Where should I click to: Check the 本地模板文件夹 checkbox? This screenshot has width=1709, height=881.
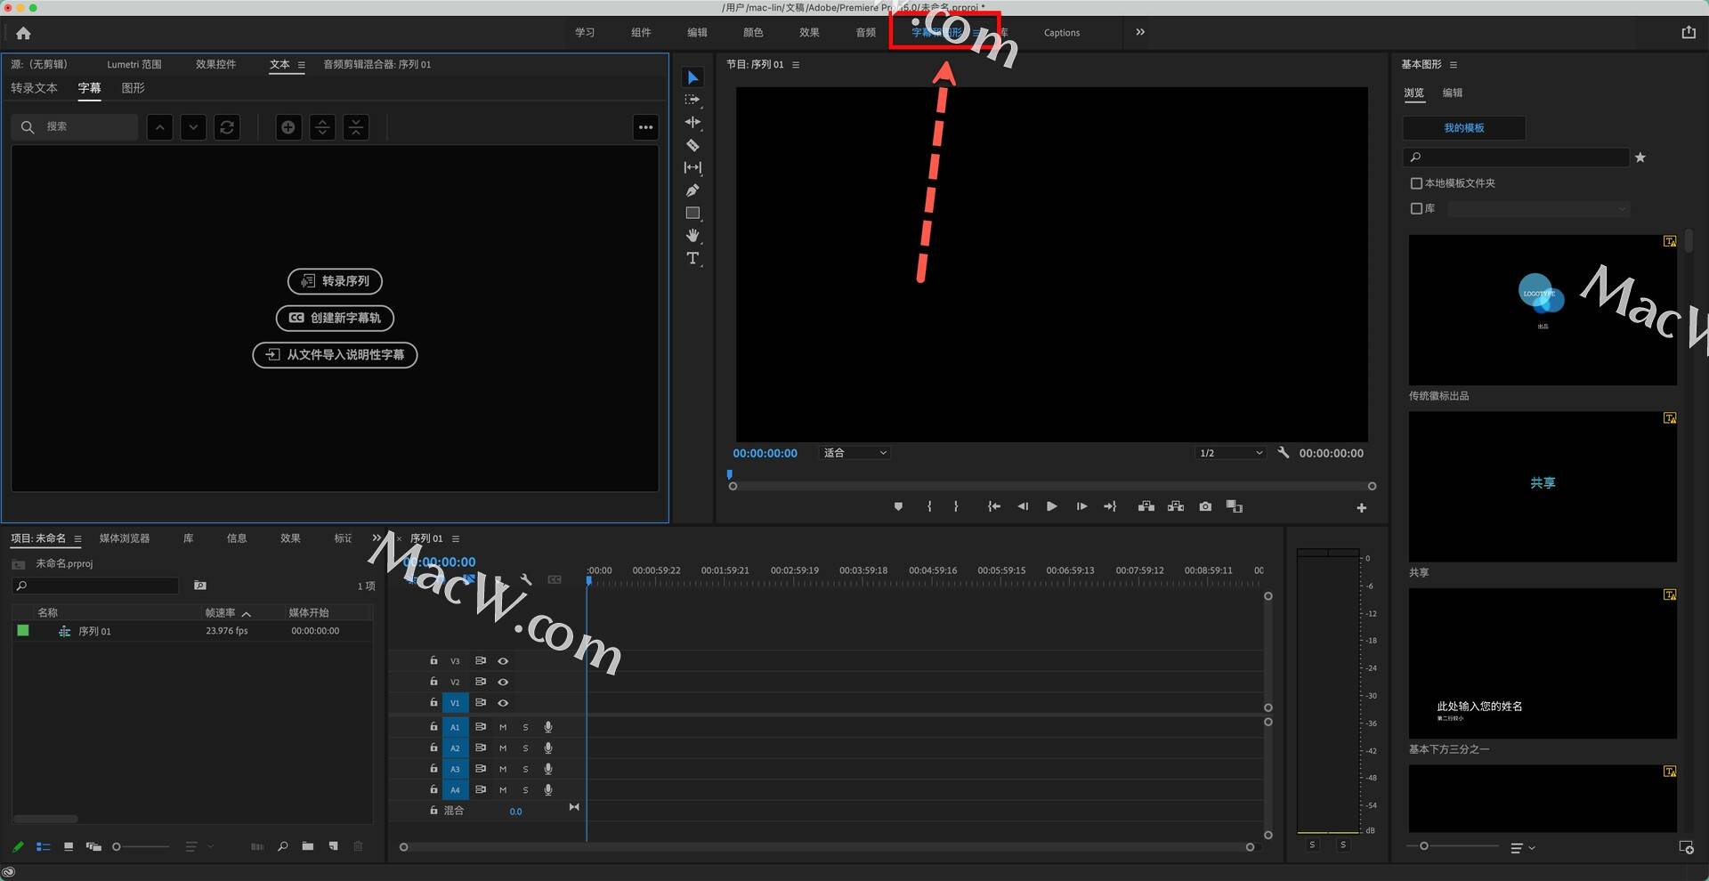(1416, 183)
